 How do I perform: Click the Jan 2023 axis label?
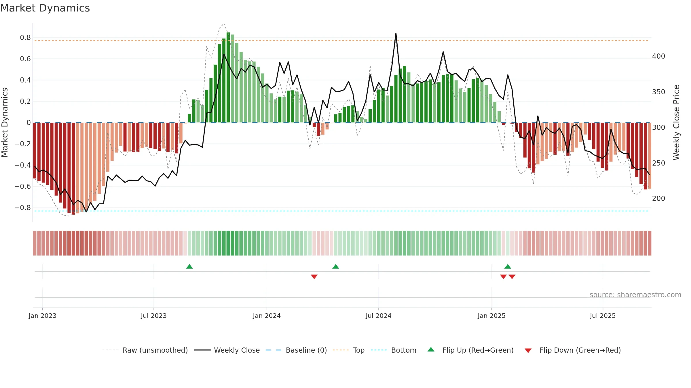pos(43,316)
